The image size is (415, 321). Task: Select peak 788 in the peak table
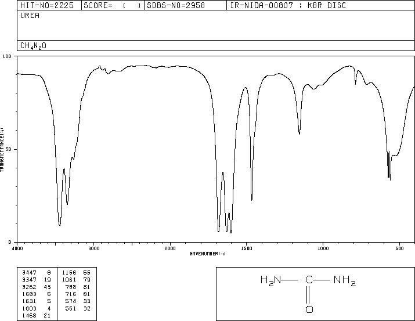pos(71,287)
